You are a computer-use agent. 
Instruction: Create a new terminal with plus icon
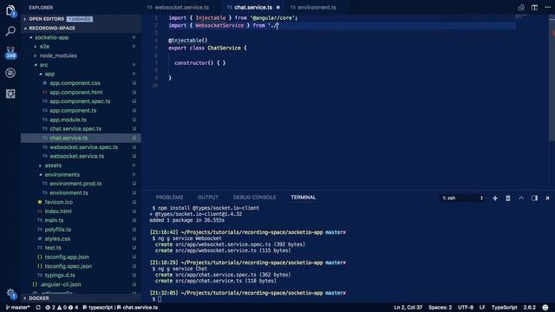tap(495, 198)
